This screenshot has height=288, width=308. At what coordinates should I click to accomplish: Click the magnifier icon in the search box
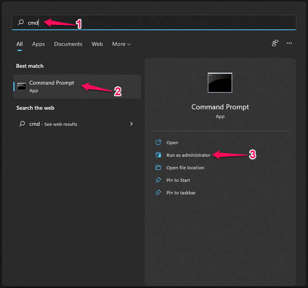21,23
